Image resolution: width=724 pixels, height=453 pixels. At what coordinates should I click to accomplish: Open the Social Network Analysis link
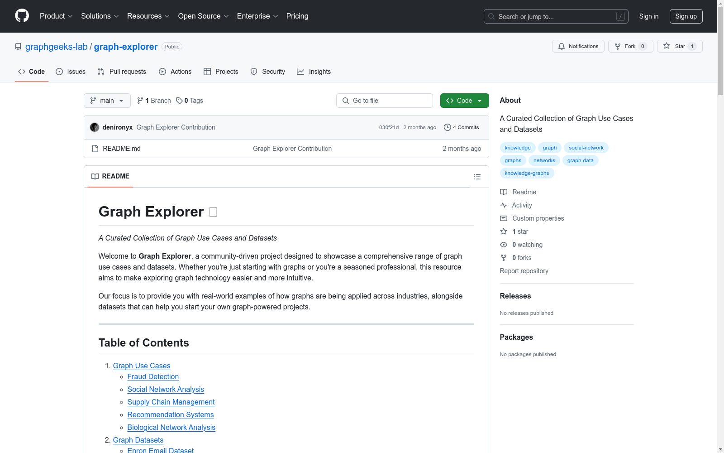[x=166, y=390]
